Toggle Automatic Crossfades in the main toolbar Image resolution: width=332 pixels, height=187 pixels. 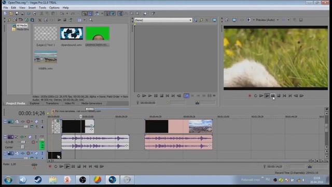coord(90,14)
